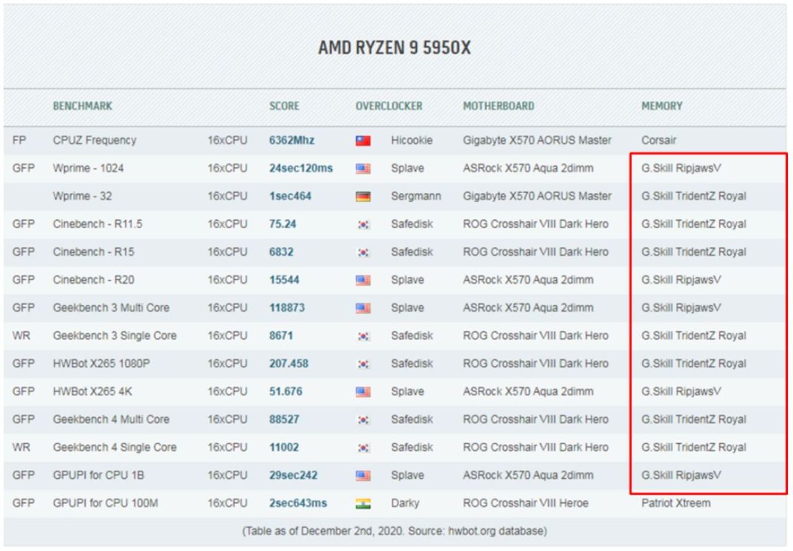Click the MEMORY column header
The height and width of the screenshot is (551, 793).
(662, 106)
